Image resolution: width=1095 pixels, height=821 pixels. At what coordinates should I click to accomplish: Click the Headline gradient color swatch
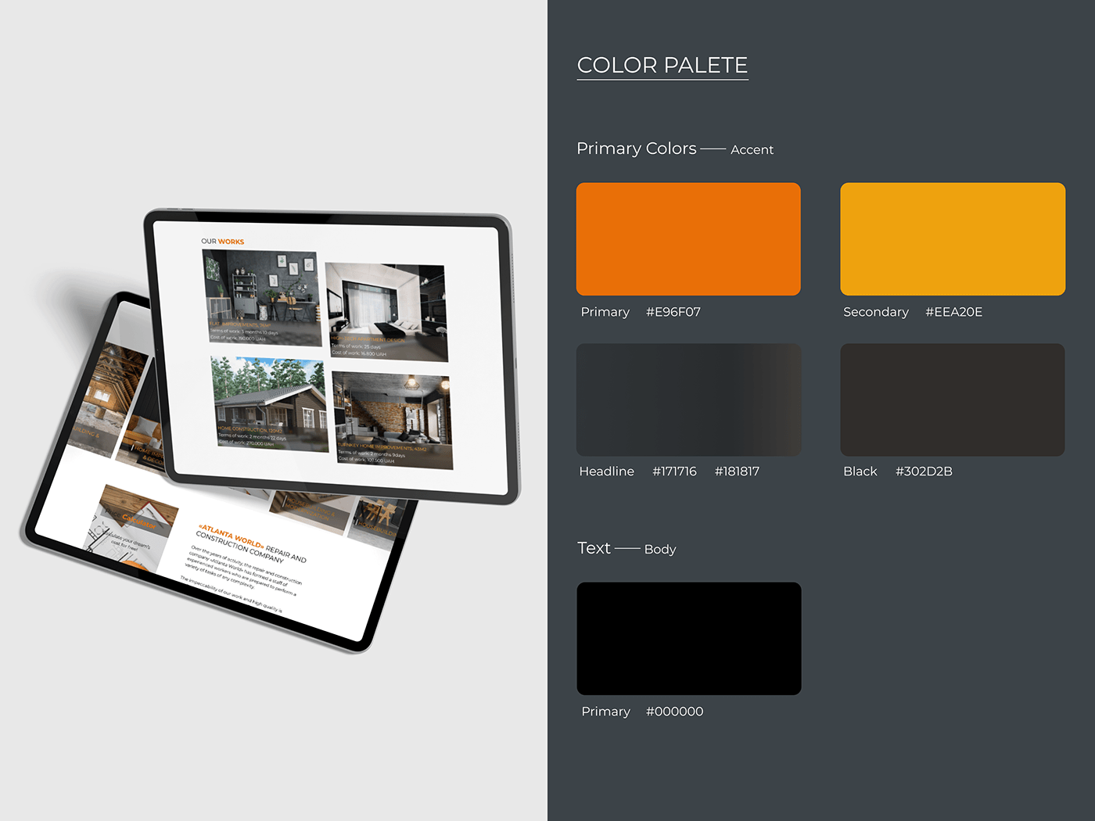[688, 400]
